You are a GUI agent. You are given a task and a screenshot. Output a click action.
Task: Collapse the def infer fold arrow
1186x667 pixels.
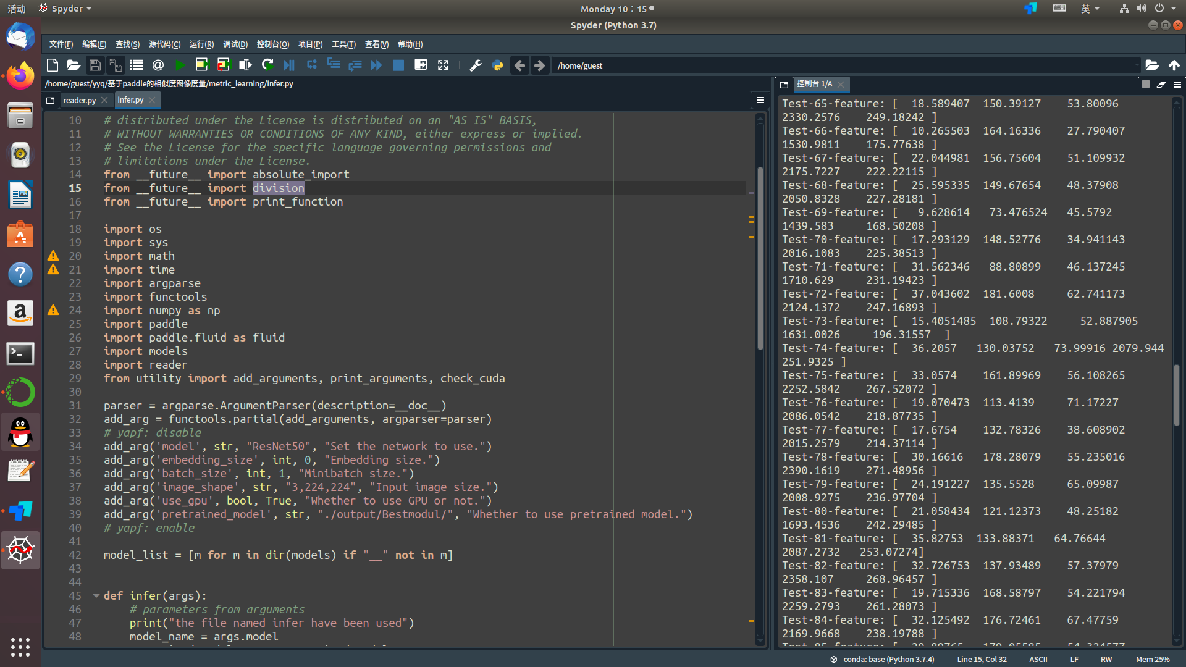(96, 596)
